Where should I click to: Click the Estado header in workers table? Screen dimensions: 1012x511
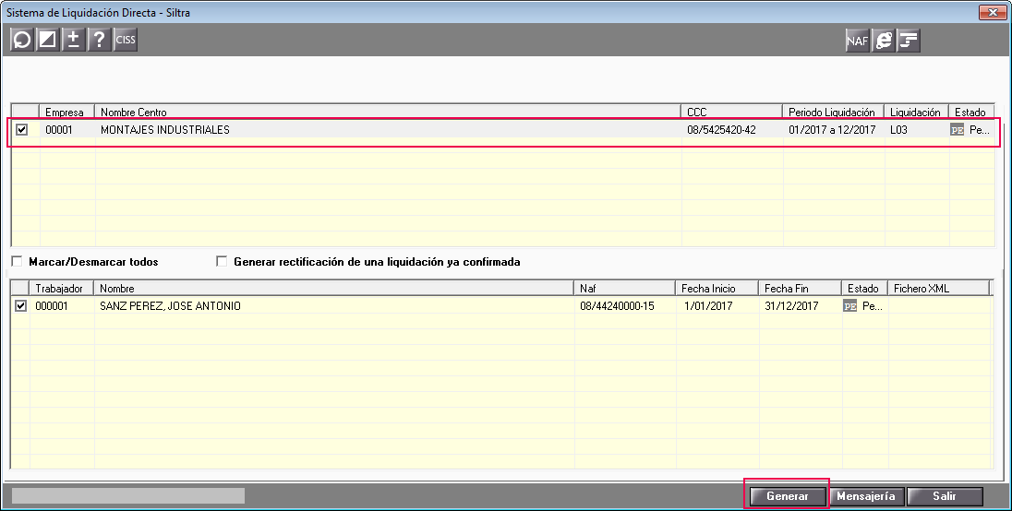pyautogui.click(x=864, y=288)
